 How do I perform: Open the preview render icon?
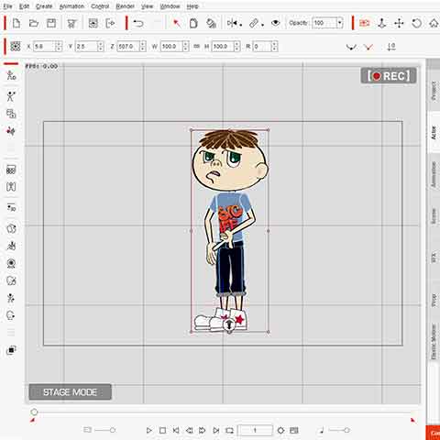click(93, 23)
